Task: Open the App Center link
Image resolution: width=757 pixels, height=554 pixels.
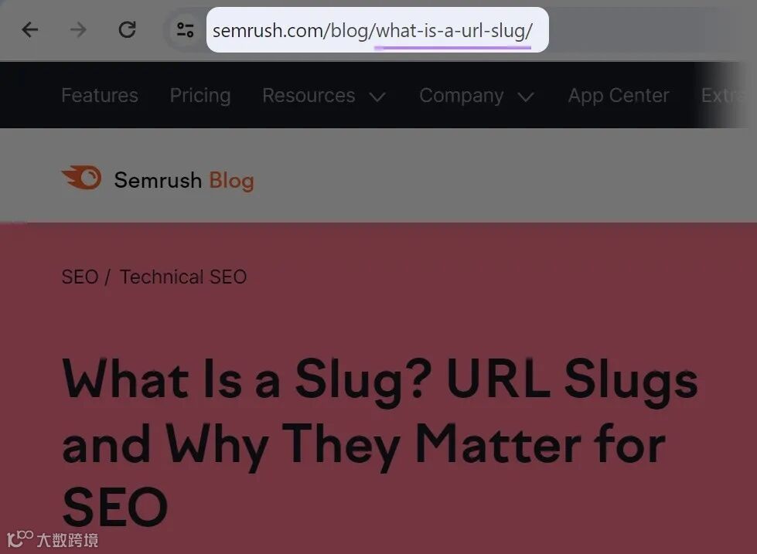Action: [x=619, y=95]
